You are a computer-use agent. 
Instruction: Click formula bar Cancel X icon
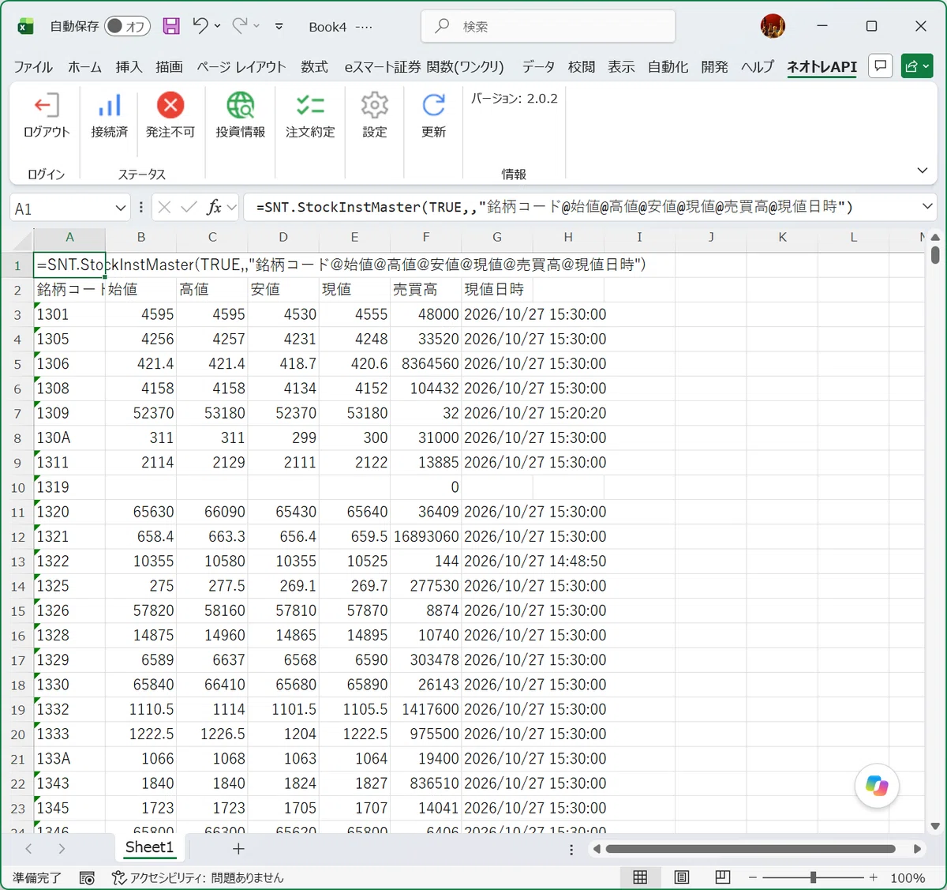164,207
